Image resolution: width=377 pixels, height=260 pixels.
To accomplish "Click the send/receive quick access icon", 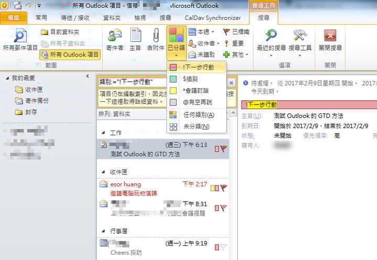I will click(17, 5).
